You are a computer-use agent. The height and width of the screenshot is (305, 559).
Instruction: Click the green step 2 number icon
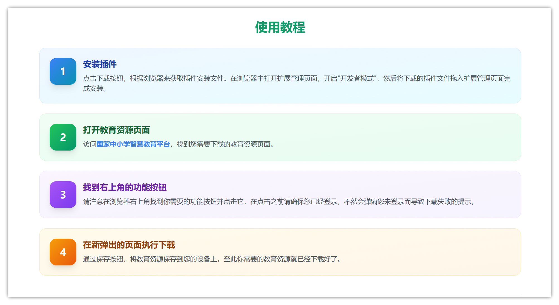pos(63,137)
